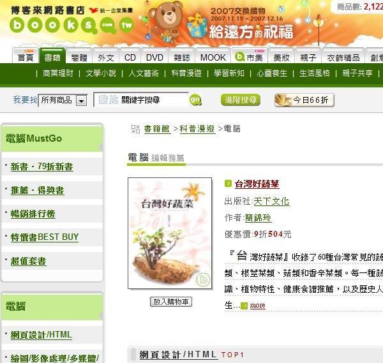This screenshot has width=383, height=363.
Task: Click the green more arrow icon
Action: coord(244,306)
